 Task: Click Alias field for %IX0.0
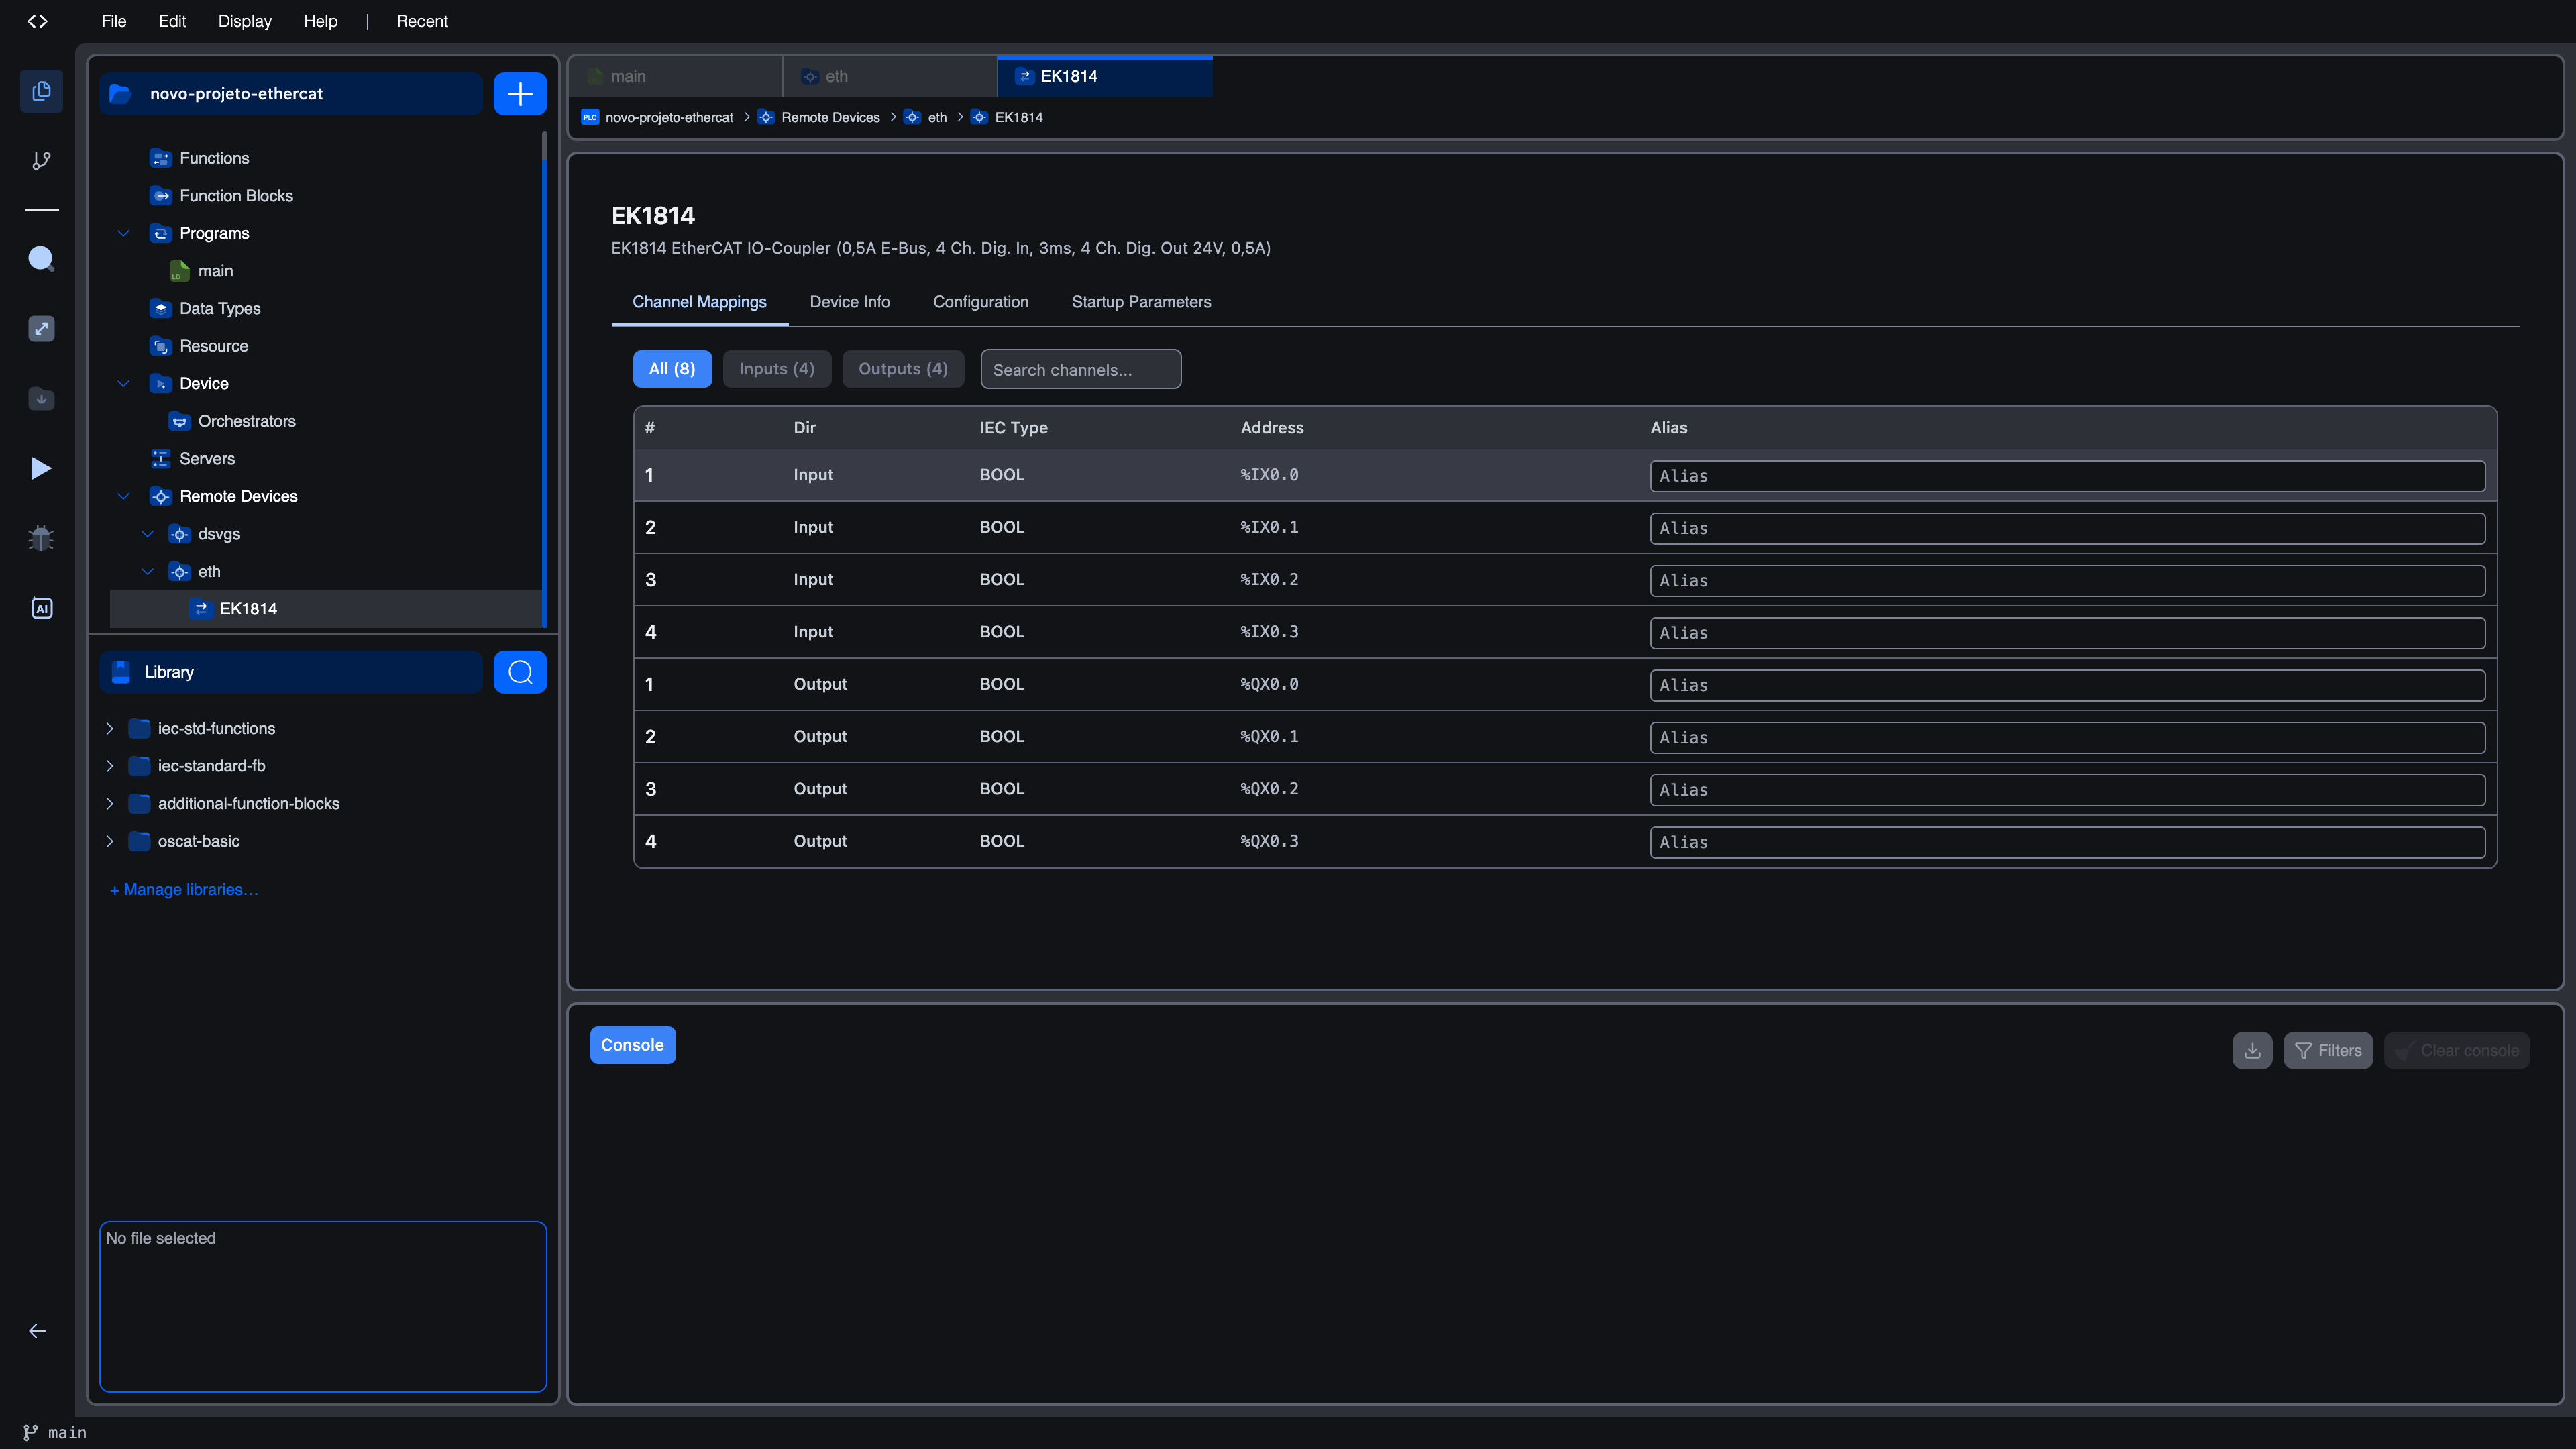(x=2067, y=476)
